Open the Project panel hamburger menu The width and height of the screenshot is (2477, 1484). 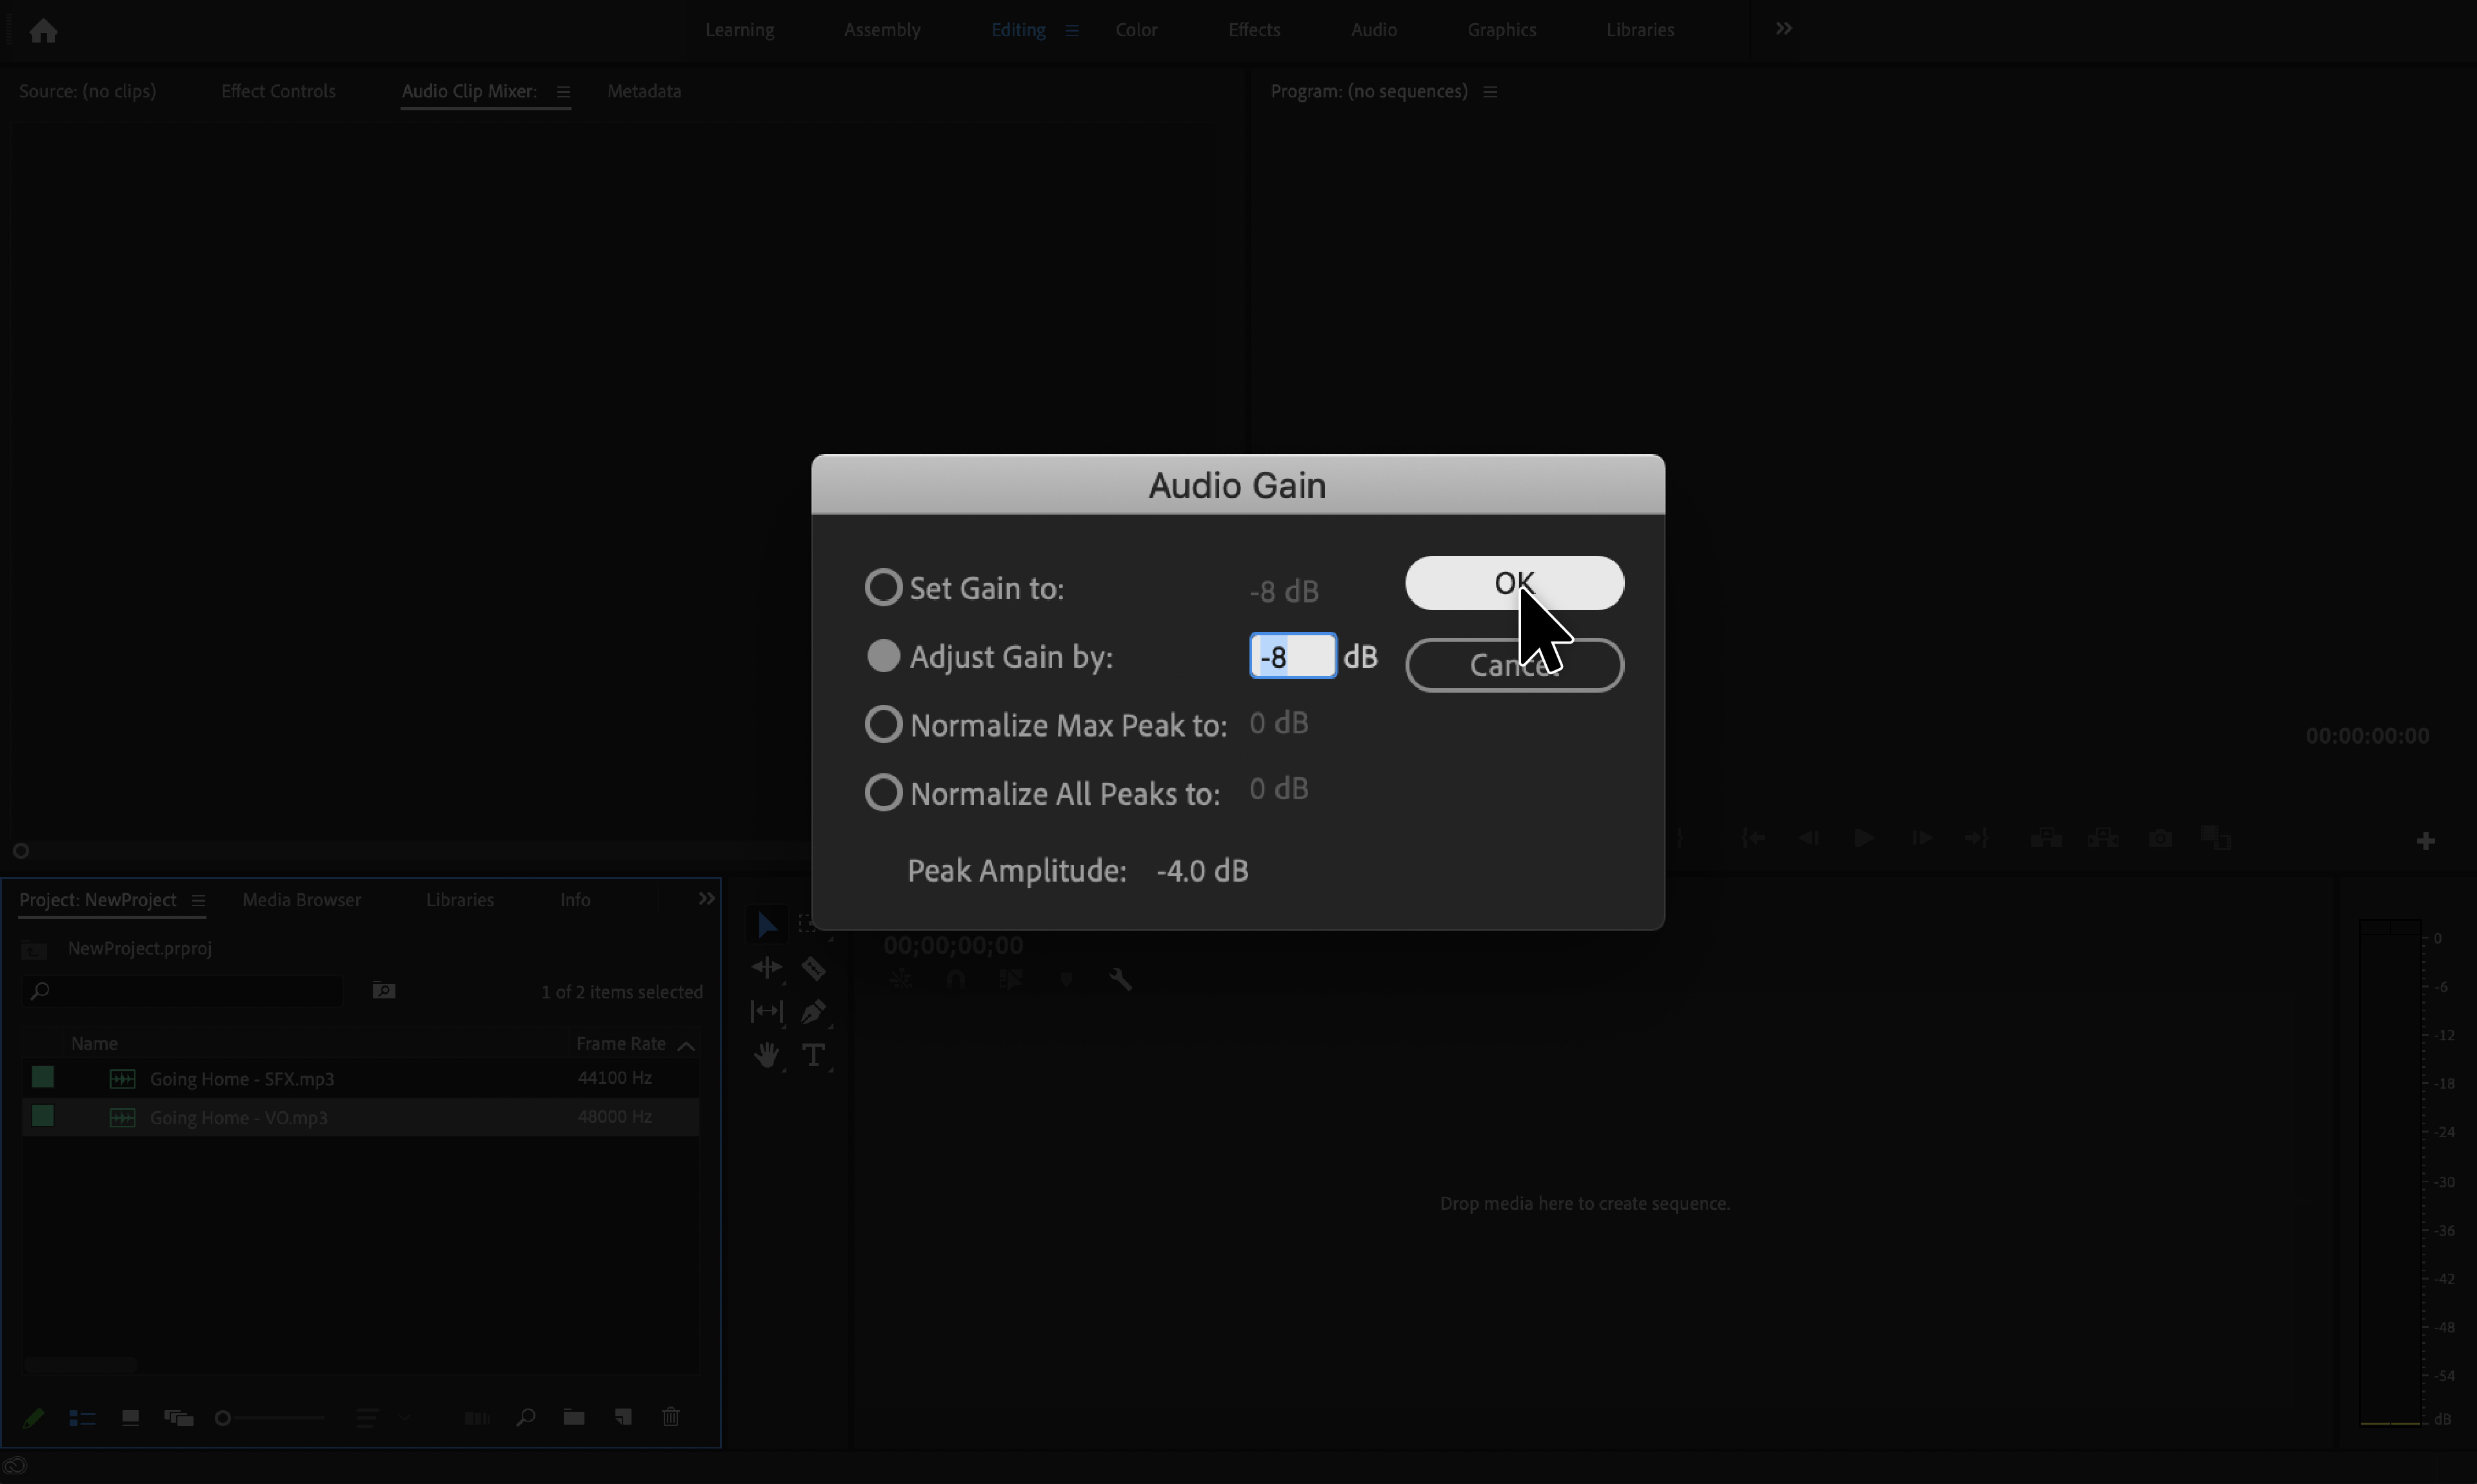pos(198,900)
